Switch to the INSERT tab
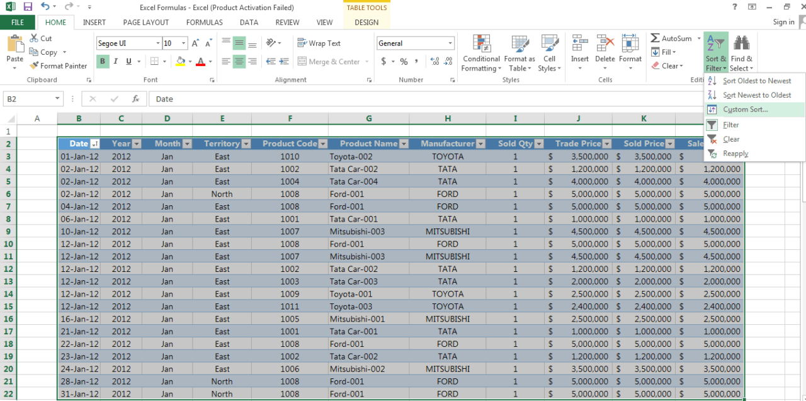 (94, 22)
